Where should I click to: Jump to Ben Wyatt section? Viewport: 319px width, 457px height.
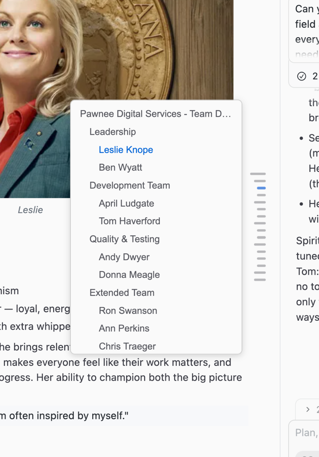click(x=120, y=167)
